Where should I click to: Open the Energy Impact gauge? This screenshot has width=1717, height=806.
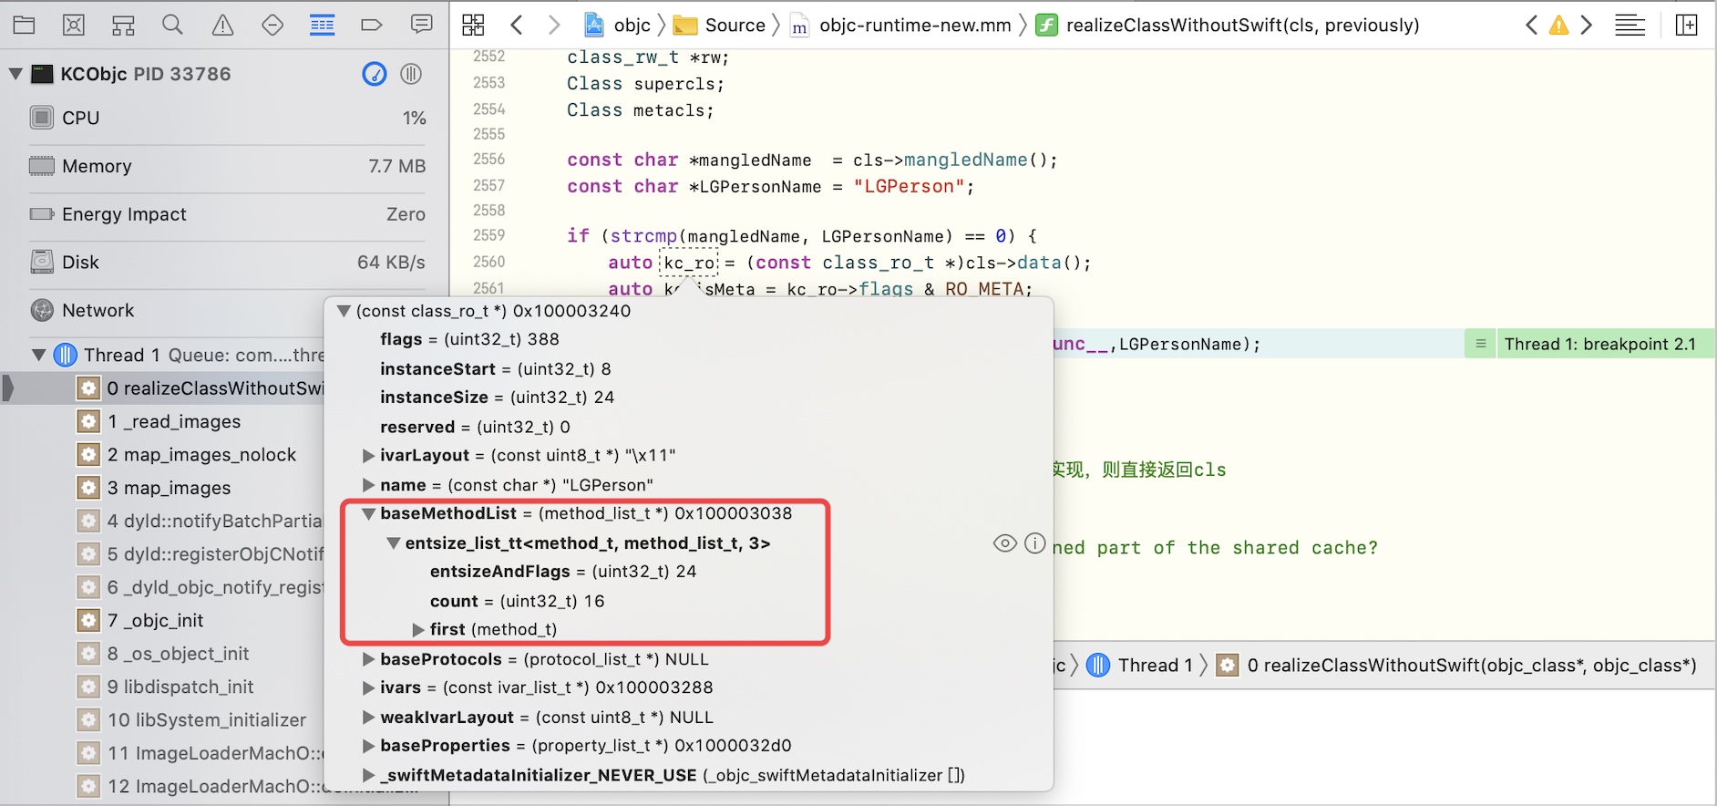coord(228,214)
